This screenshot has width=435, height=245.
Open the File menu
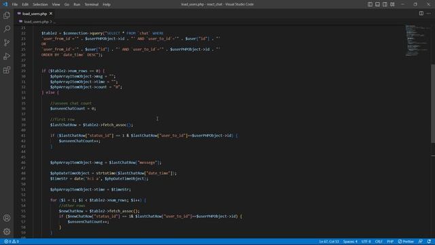tap(15, 5)
